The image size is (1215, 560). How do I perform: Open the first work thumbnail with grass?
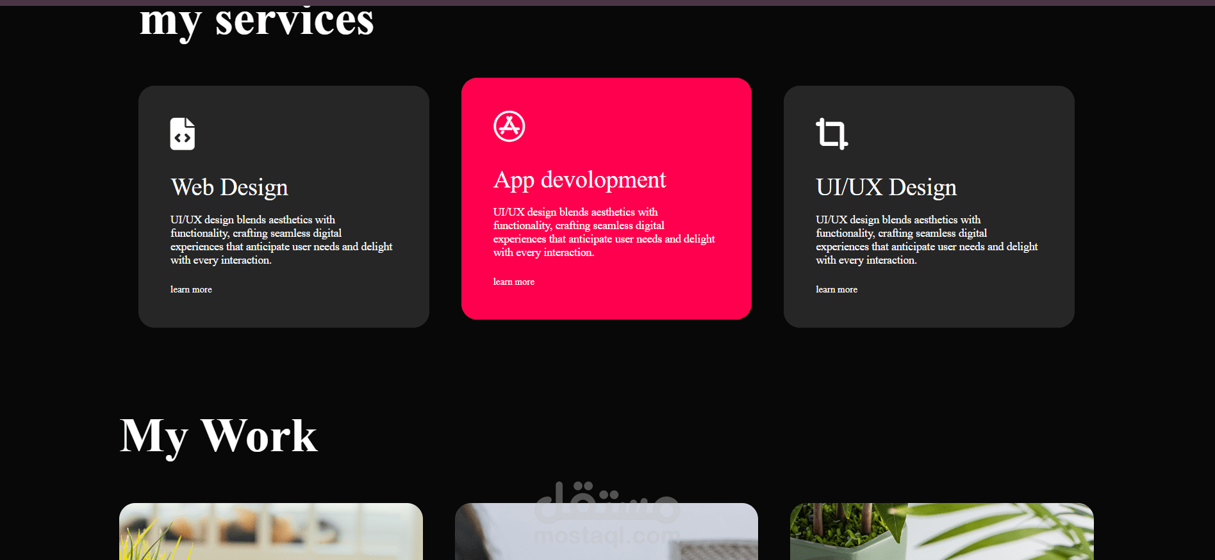271,532
